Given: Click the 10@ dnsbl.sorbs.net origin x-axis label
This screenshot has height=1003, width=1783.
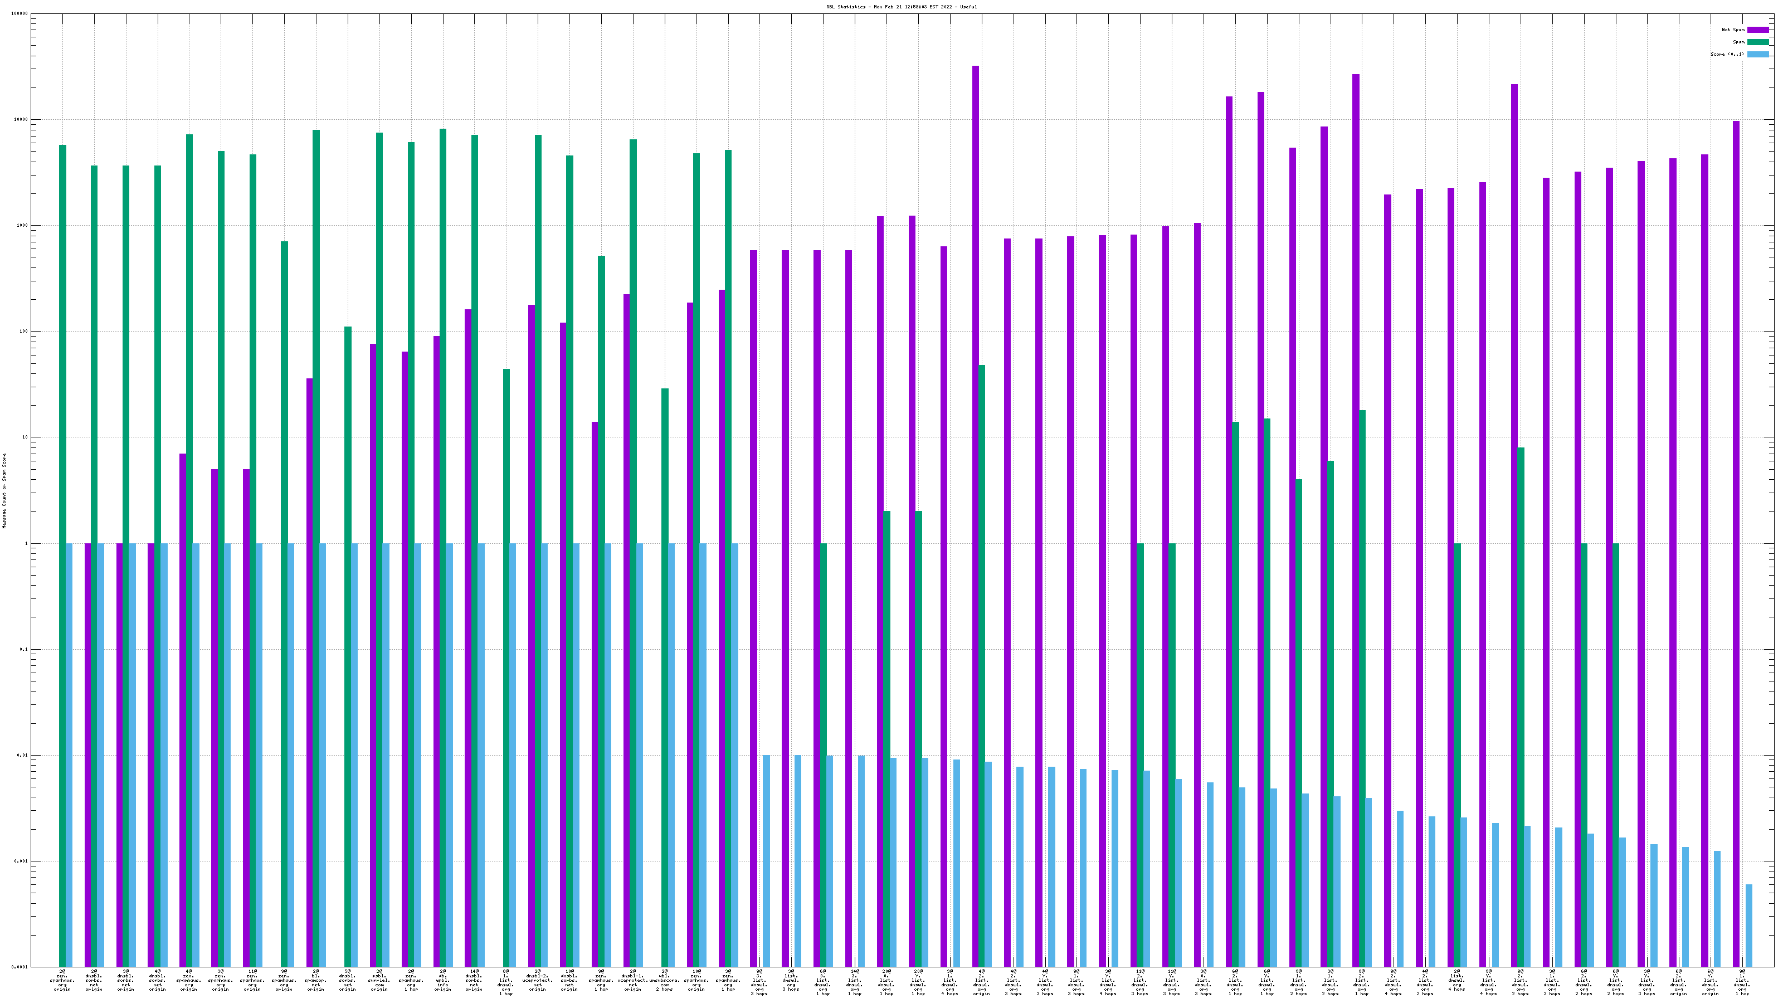Looking at the screenshot, I should coord(569,980).
